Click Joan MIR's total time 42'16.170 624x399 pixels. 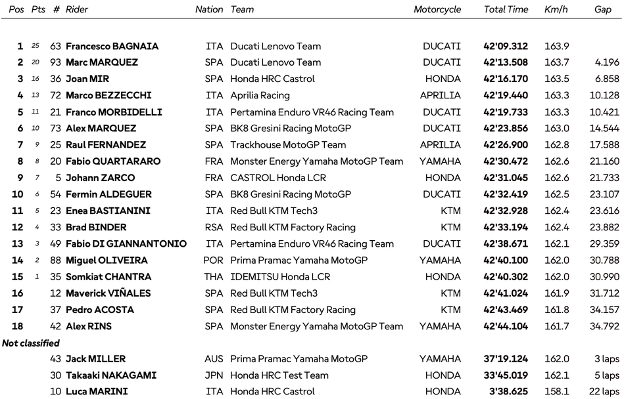(506, 79)
